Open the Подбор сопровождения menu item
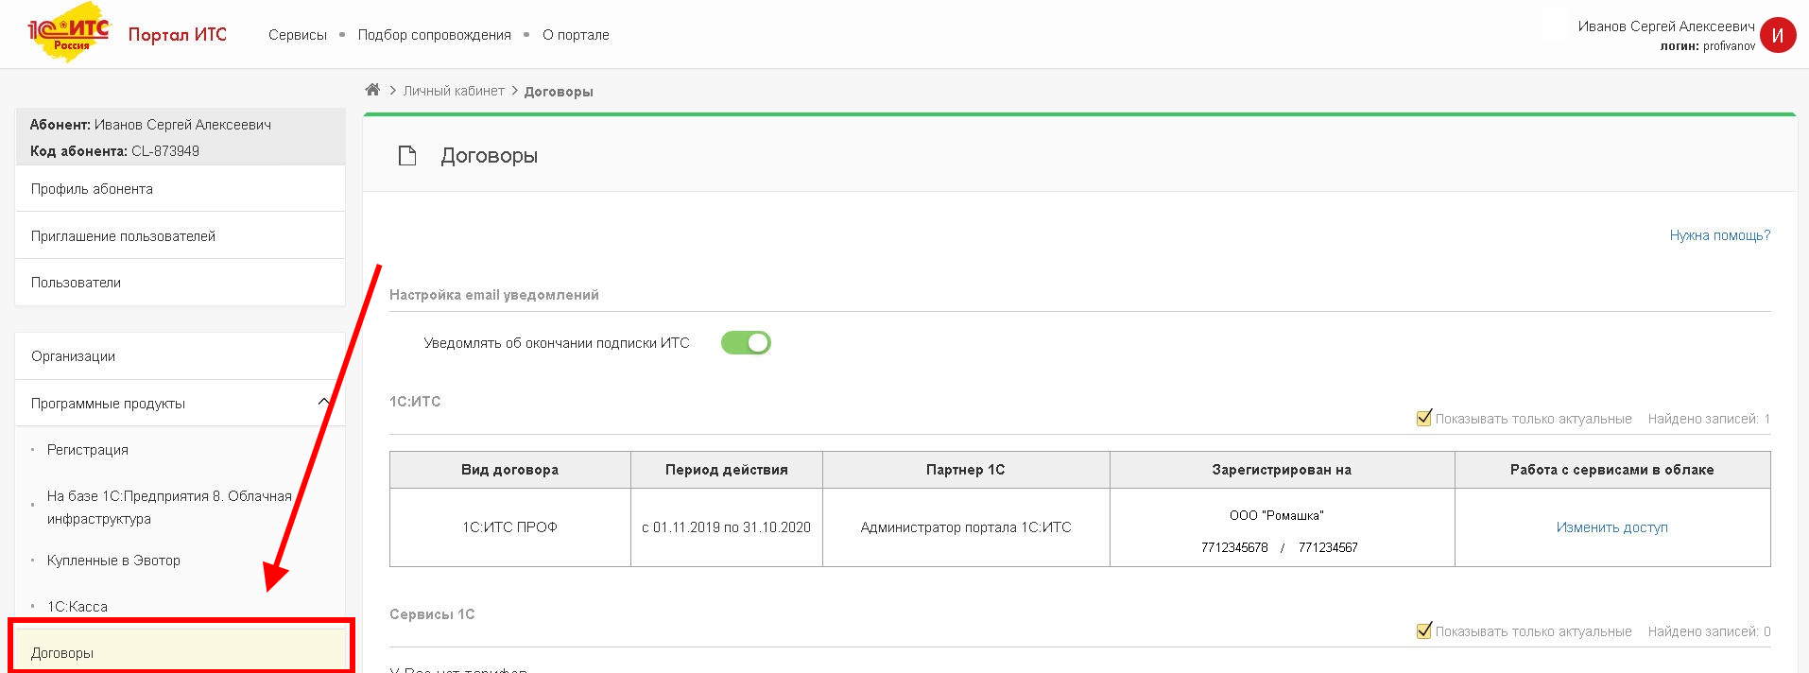1809x673 pixels. pos(434,35)
